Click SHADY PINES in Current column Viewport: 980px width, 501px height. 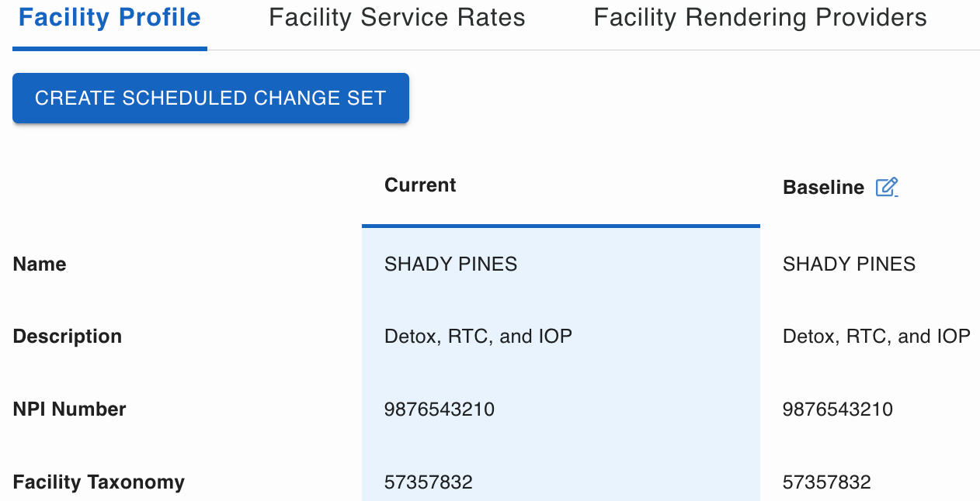click(x=450, y=264)
